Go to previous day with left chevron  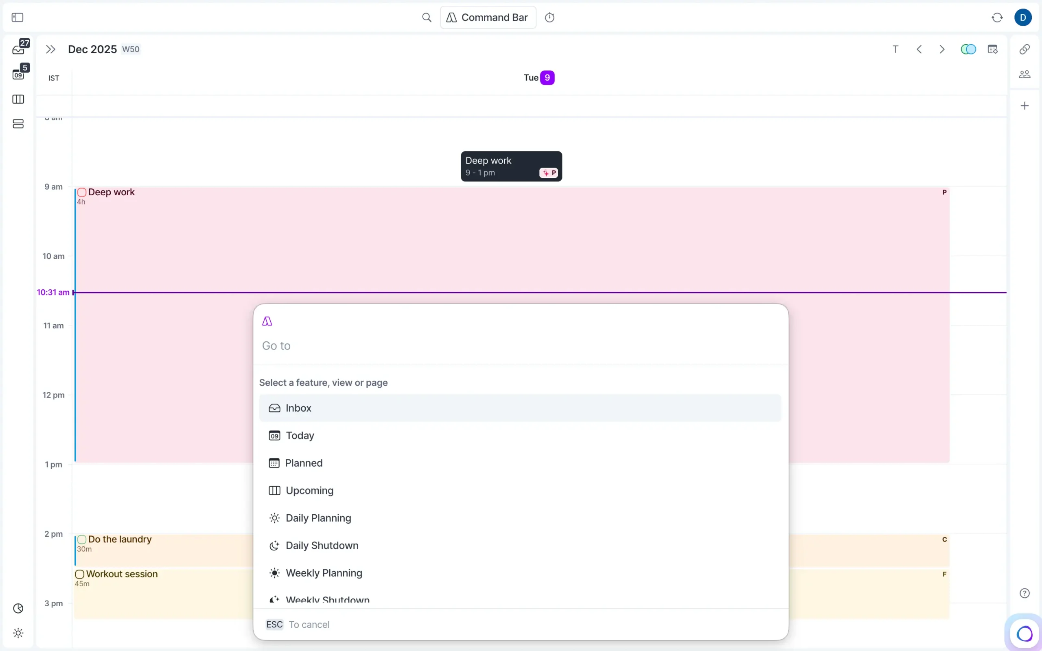(919, 49)
